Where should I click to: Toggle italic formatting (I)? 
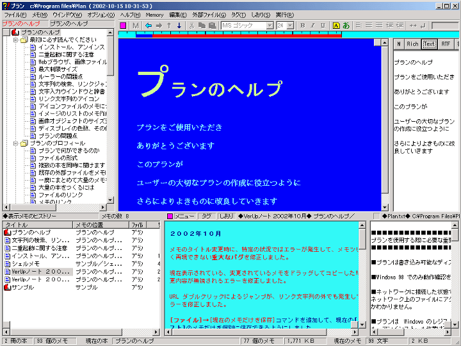coord(312,26)
